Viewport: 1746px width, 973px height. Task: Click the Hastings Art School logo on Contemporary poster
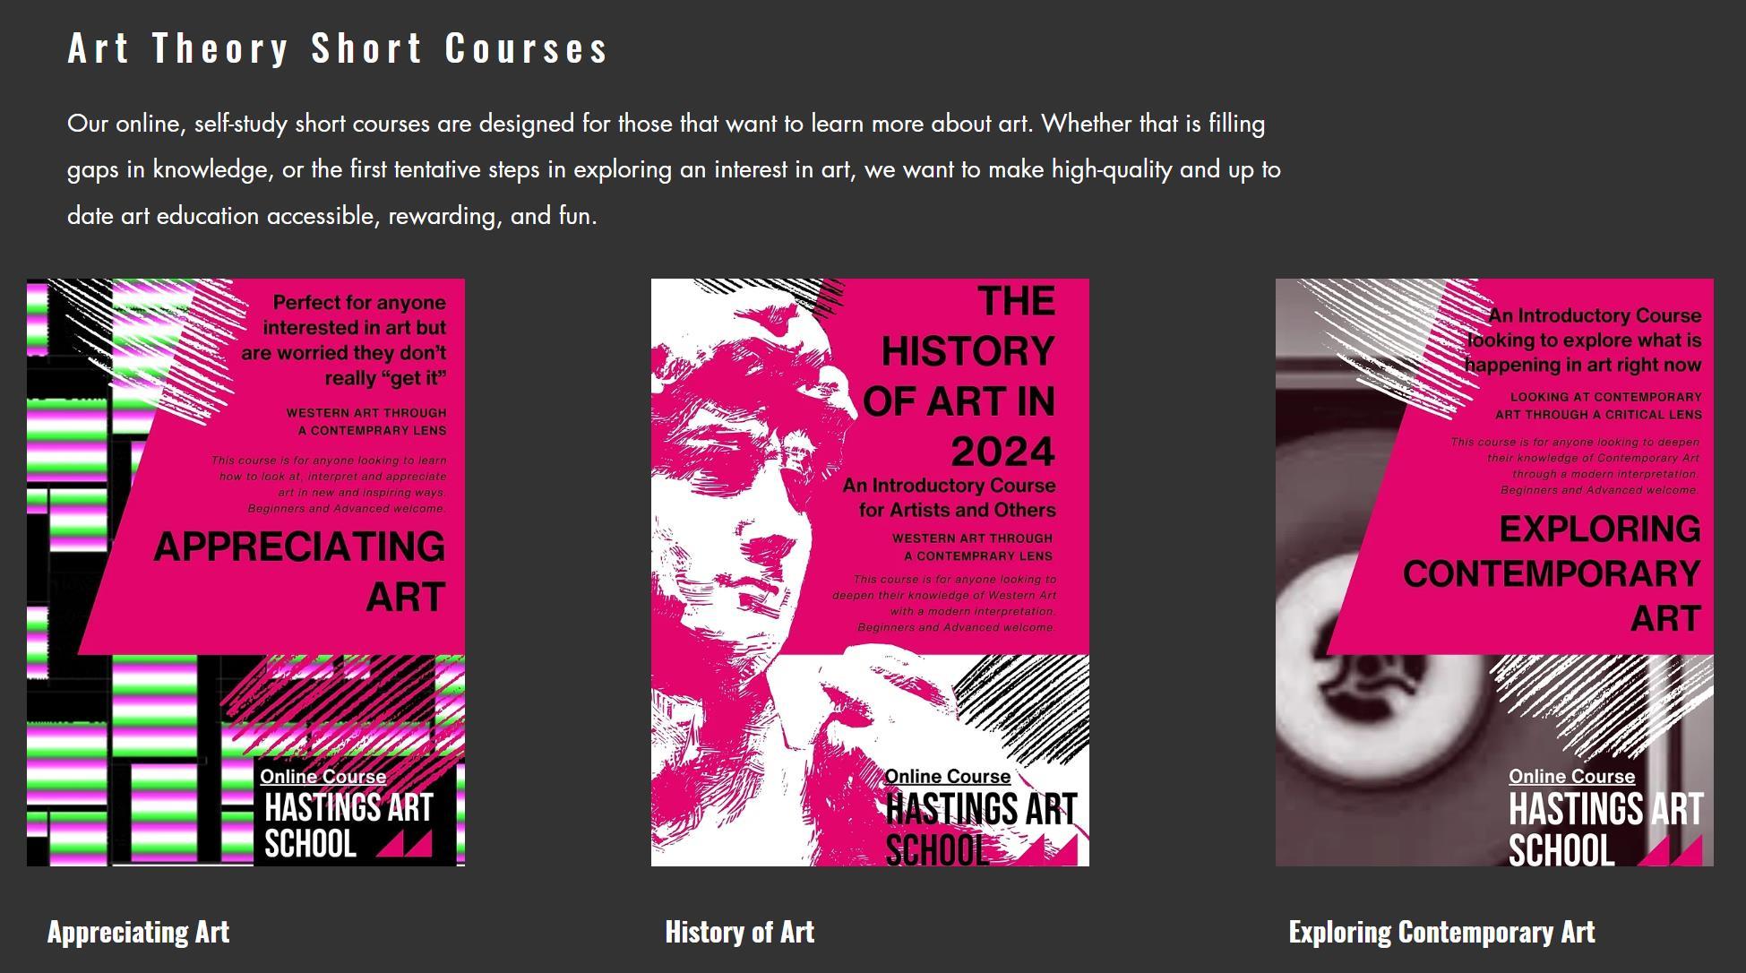pos(1605,829)
